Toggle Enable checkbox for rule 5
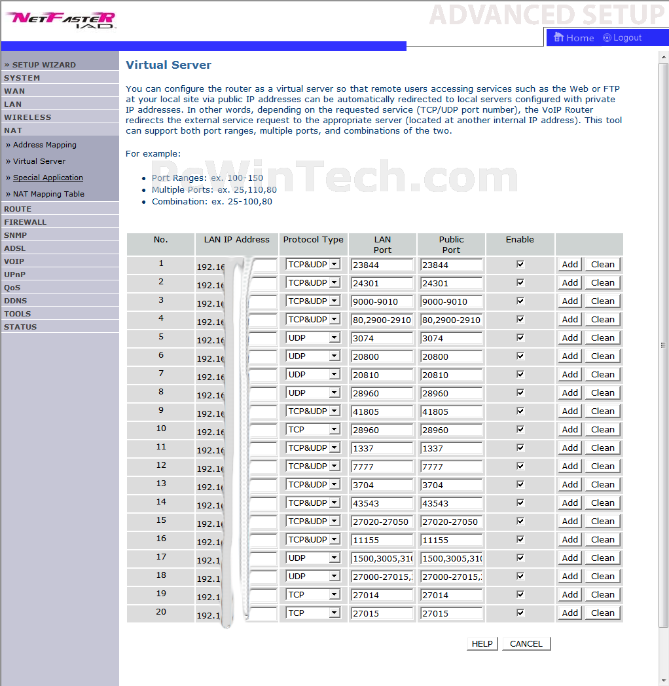 (x=520, y=337)
